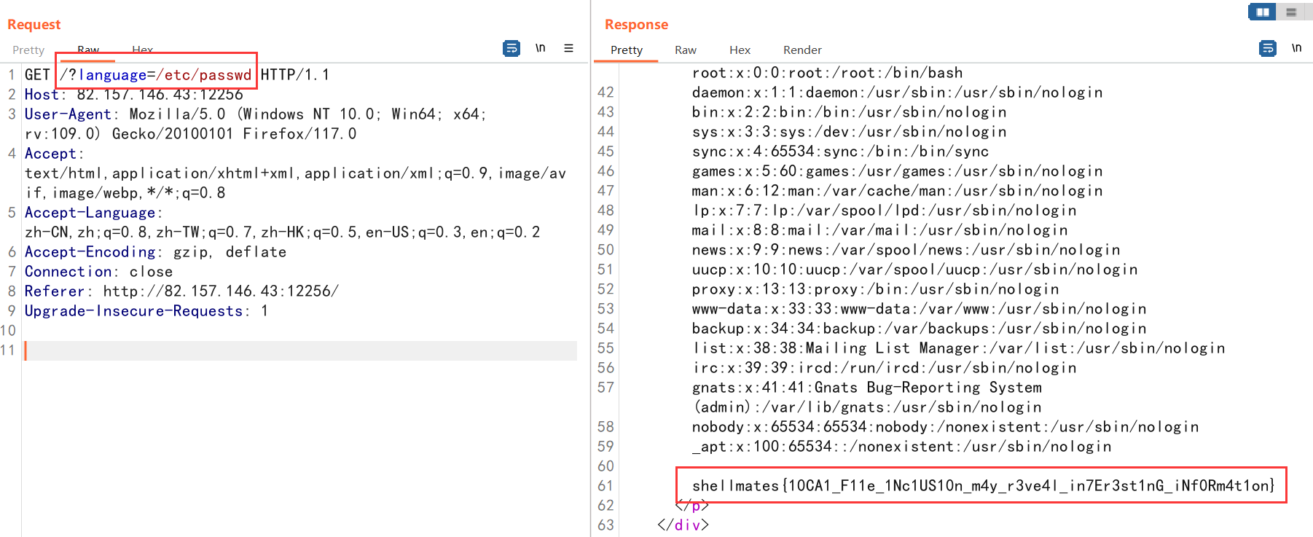Place cursor in empty request line 11
The width and height of the screenshot is (1313, 537).
click(300, 350)
